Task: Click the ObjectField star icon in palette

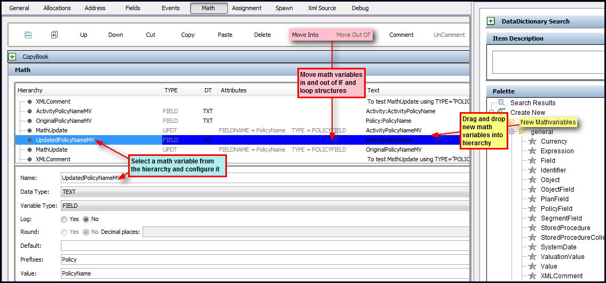Action: click(533, 190)
